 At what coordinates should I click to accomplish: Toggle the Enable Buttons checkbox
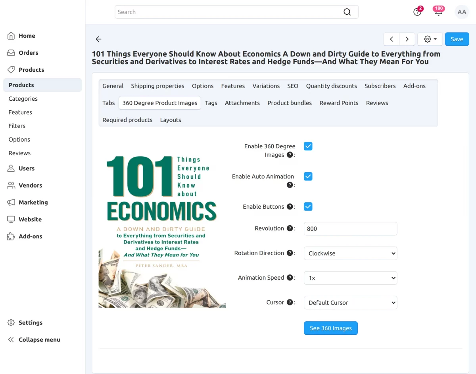pyautogui.click(x=308, y=207)
